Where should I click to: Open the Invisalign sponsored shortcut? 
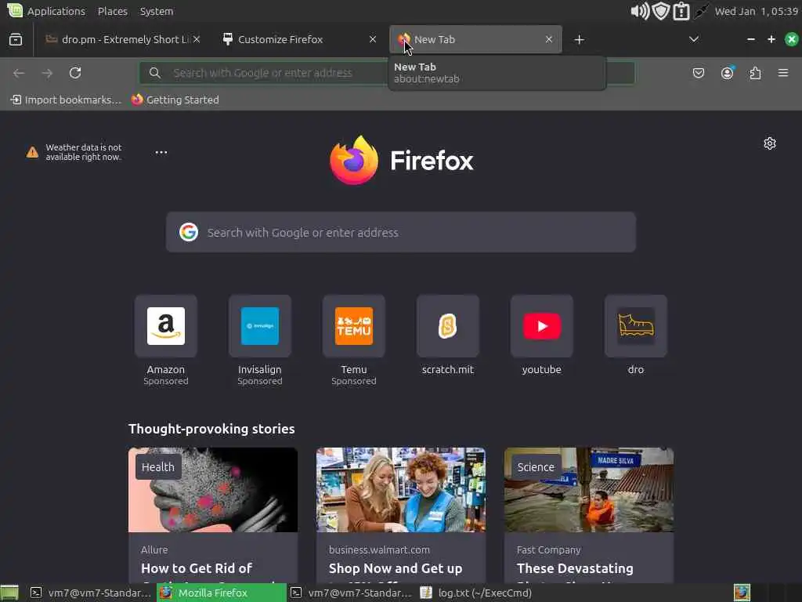point(260,326)
